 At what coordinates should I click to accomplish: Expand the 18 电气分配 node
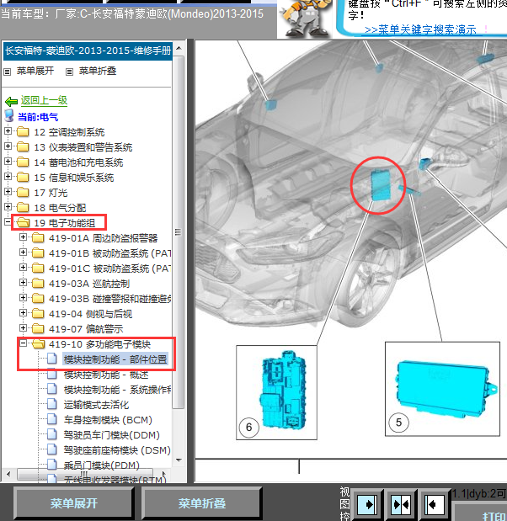click(8, 207)
